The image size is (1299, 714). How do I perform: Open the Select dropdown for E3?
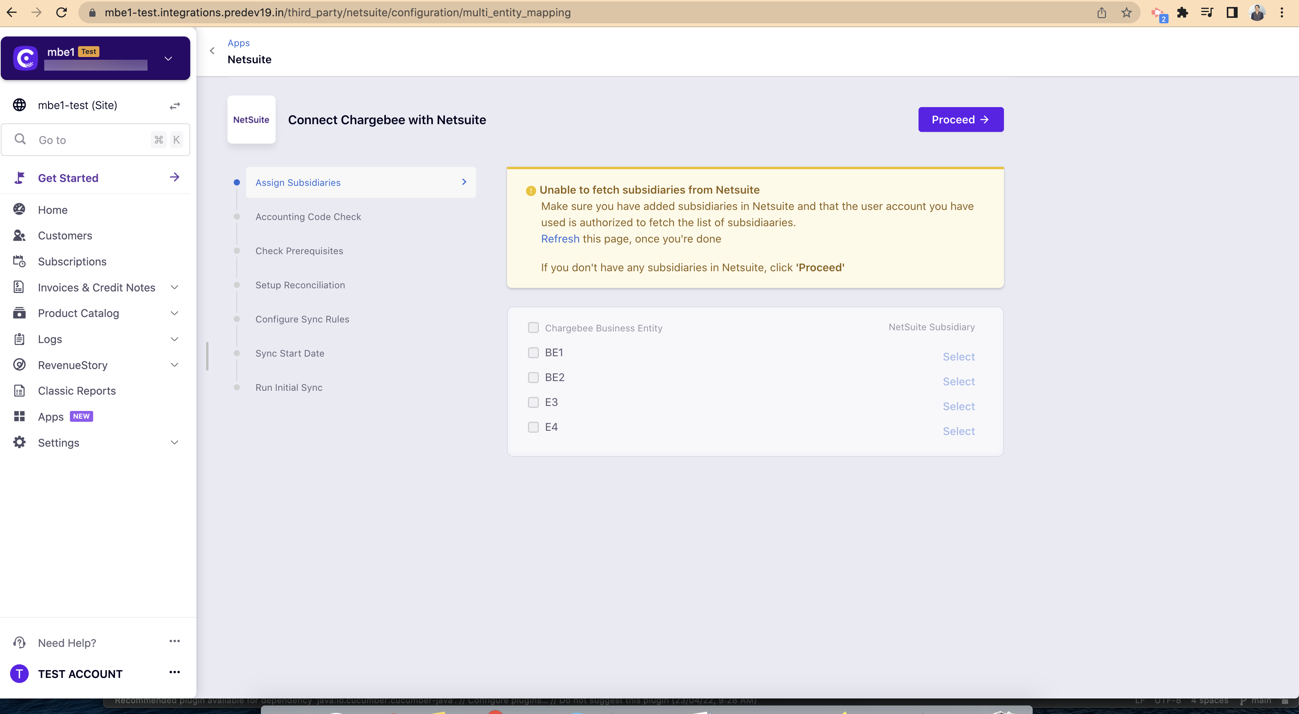click(959, 406)
